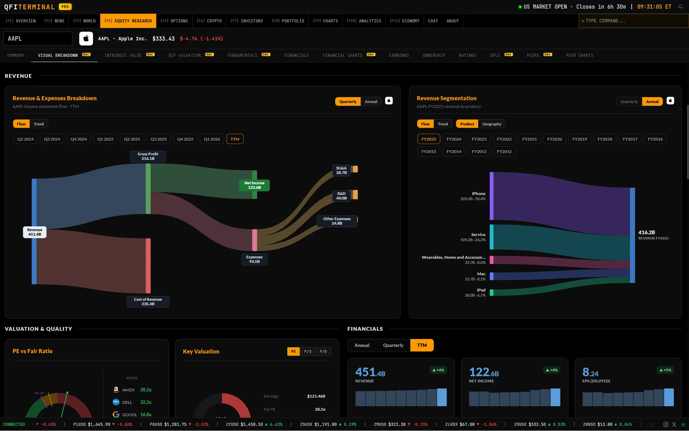Viewport: 689px width, 431px height.
Task: Select PE in Key Valuation
Action: tap(294, 351)
